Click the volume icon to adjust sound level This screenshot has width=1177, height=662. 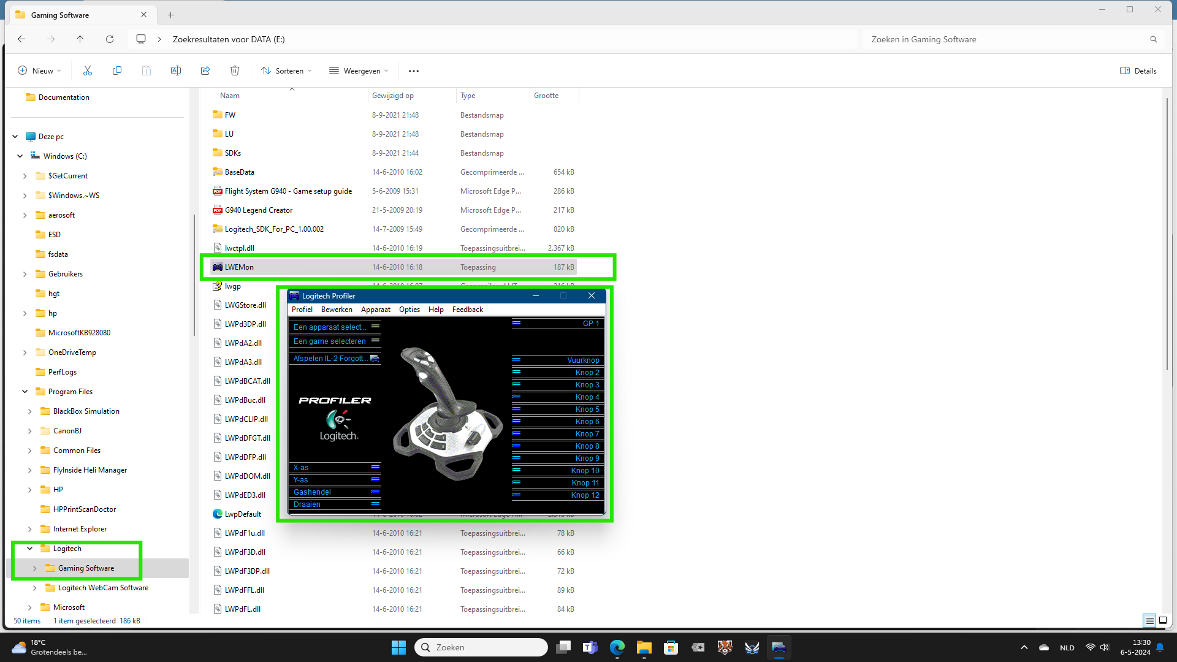point(1105,647)
